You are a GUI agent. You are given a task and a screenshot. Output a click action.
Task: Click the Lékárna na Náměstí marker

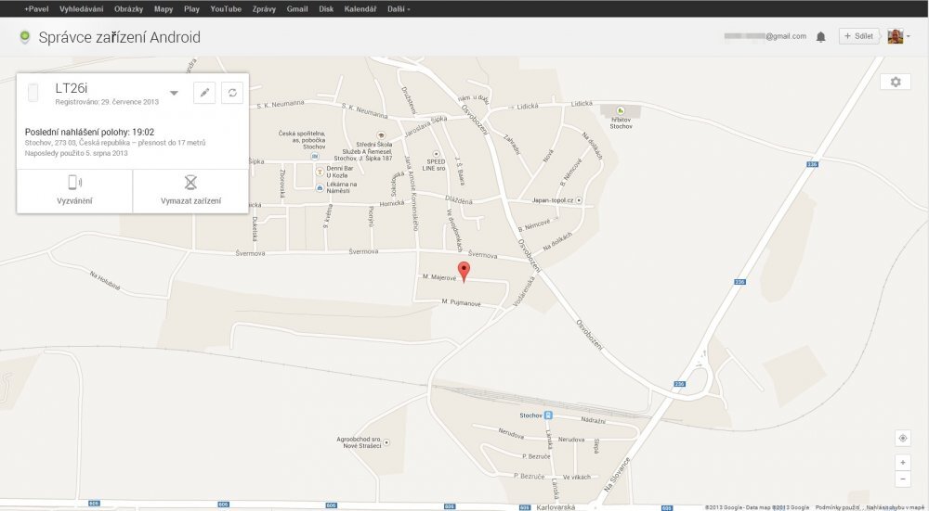pyautogui.click(x=320, y=187)
